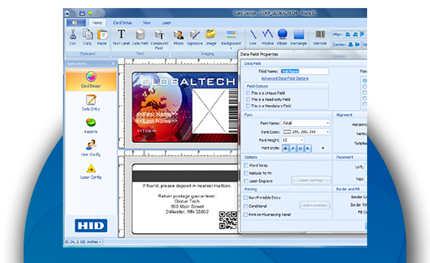Collapse the Applications panel header pin
Screen dimensions: 430x263
113,63
